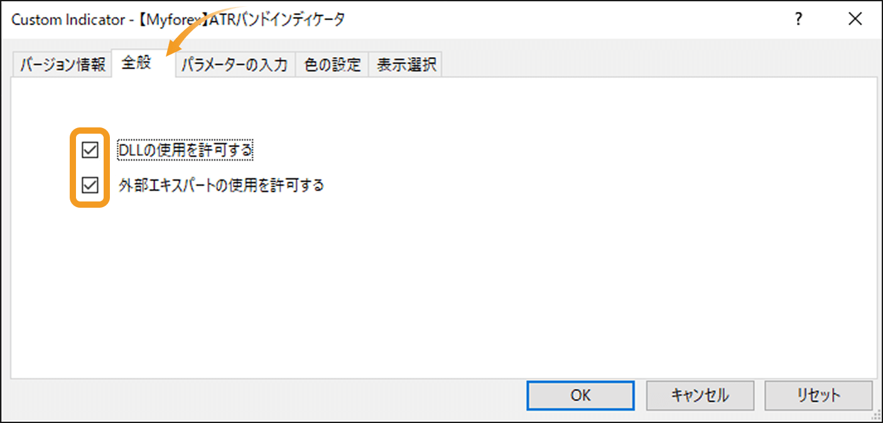Click the DLLの使用を許可する label text
This screenshot has height=423, width=883.
pos(185,149)
